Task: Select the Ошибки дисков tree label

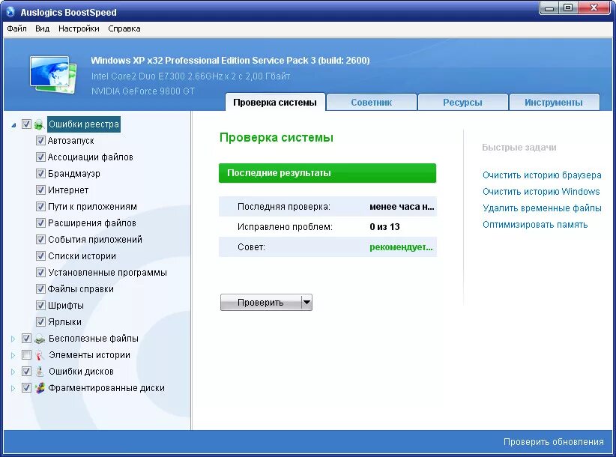Action: click(x=81, y=372)
